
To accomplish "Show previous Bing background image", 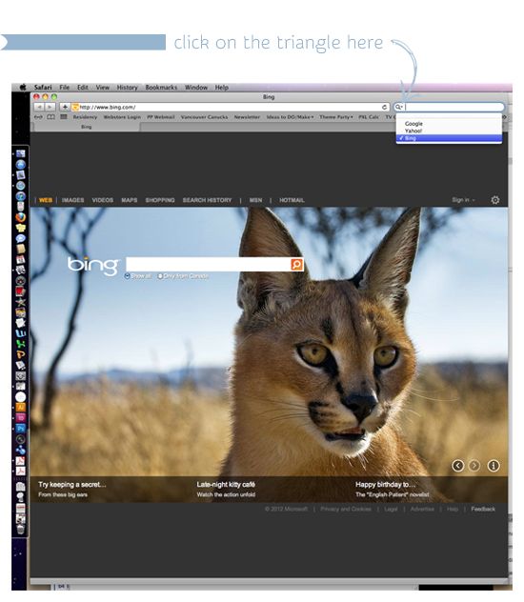I will 458,466.
